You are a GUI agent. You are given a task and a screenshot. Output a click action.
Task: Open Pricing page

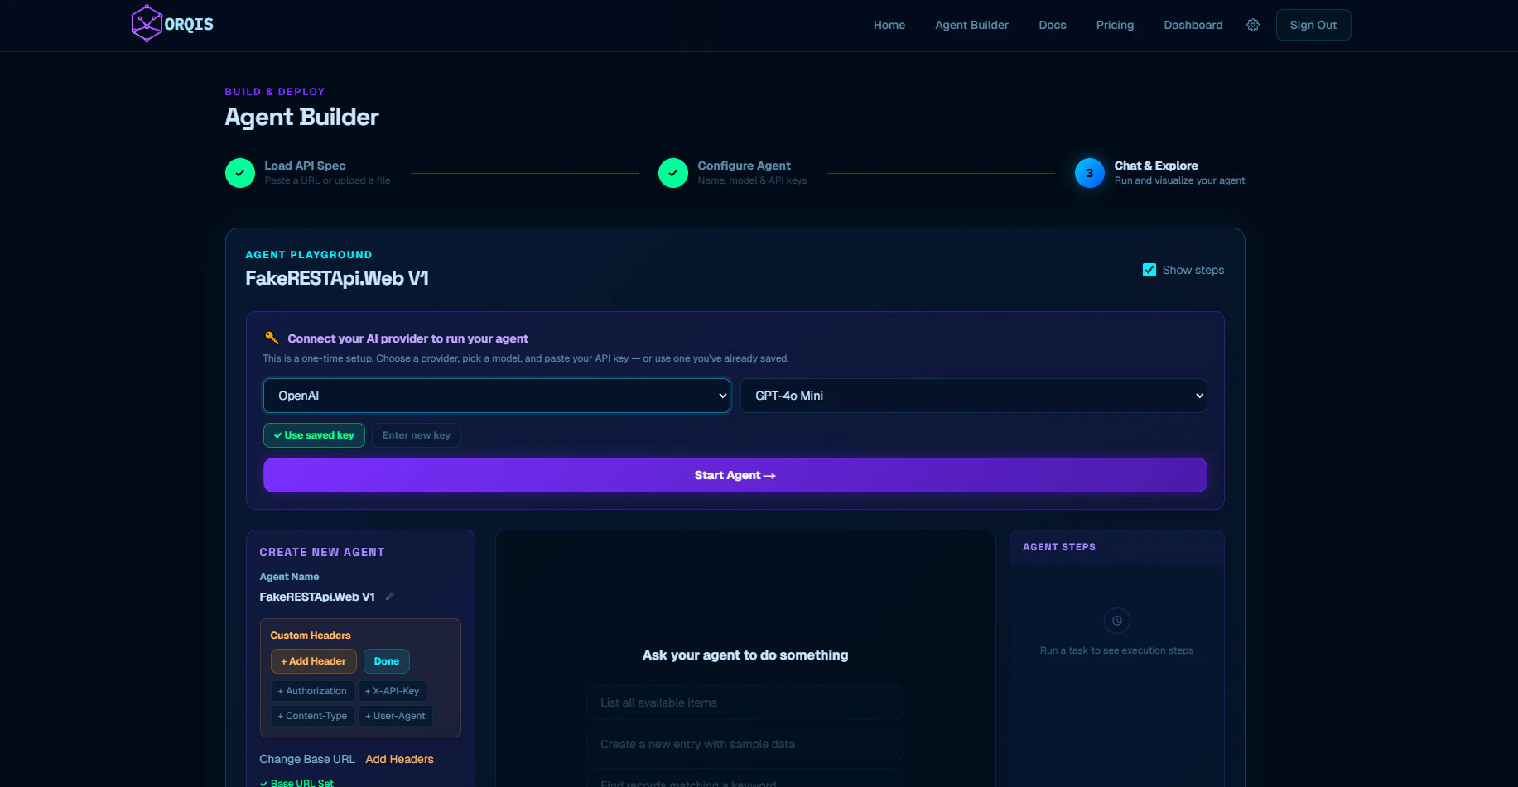tap(1115, 25)
